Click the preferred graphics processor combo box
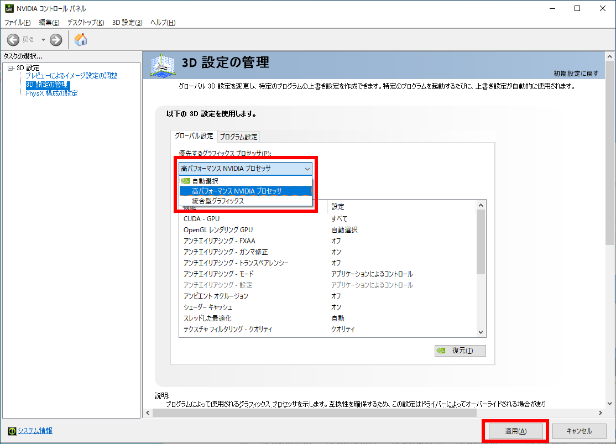The height and width of the screenshot is (444, 616). coord(246,169)
